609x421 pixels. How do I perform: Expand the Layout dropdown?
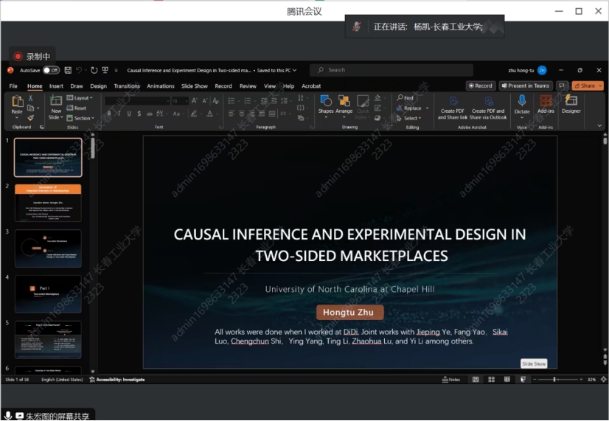point(80,97)
